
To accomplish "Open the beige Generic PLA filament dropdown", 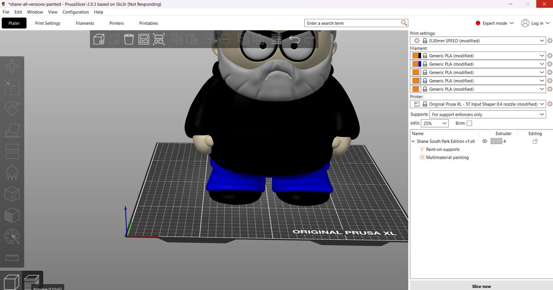I will tap(478, 72).
